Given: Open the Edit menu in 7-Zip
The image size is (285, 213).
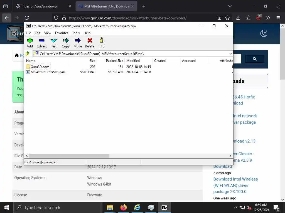Looking at the screenshot, I should point(38,33).
